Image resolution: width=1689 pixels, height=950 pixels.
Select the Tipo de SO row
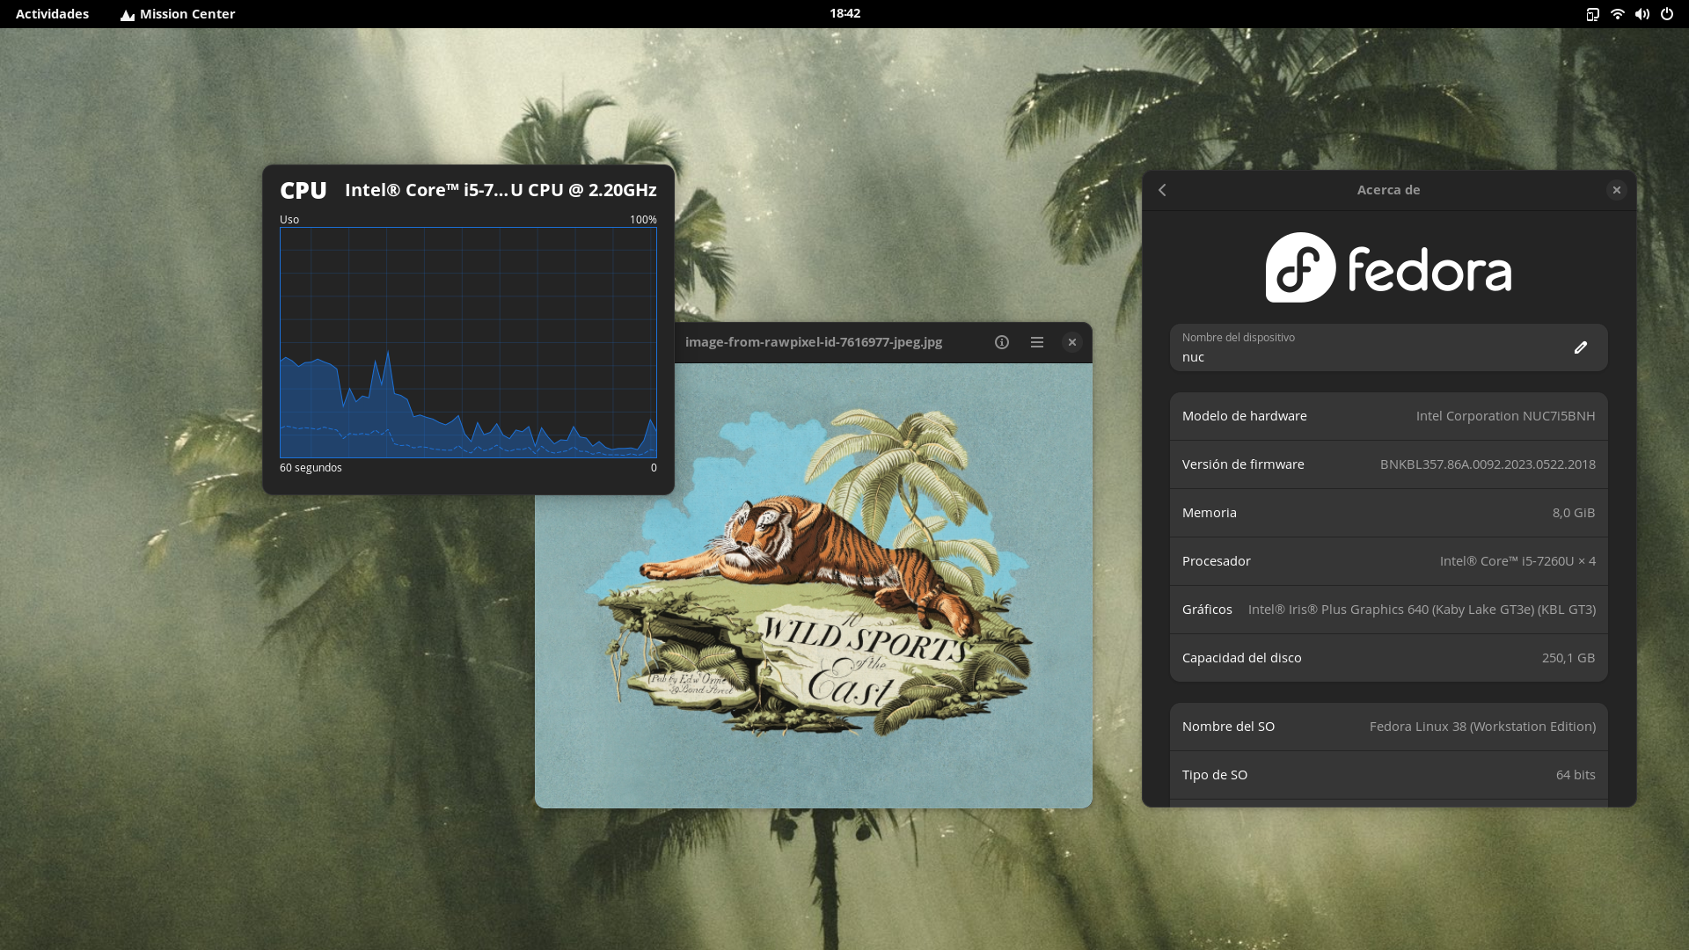pyautogui.click(x=1388, y=775)
